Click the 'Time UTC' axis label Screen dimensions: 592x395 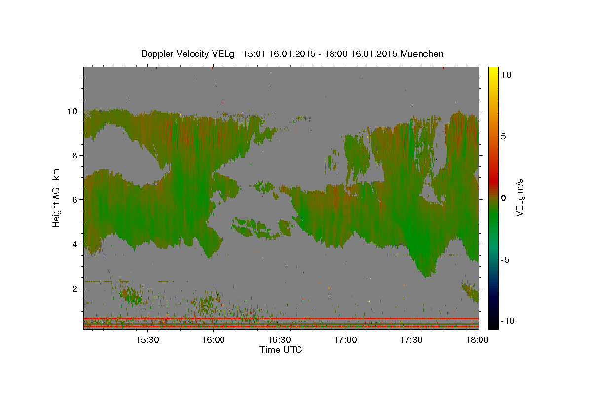tap(281, 350)
